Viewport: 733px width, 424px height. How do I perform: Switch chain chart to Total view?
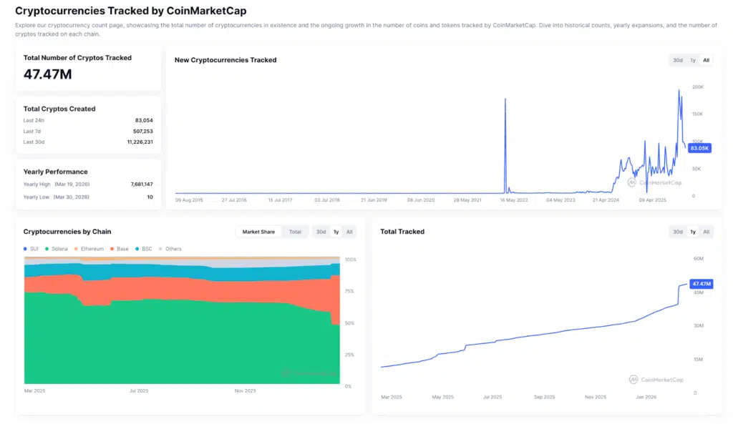(x=295, y=232)
